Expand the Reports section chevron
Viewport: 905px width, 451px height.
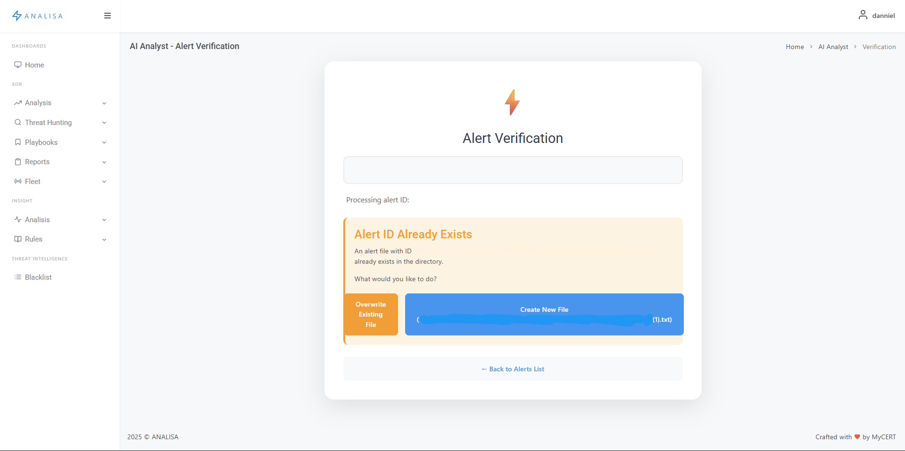click(104, 162)
